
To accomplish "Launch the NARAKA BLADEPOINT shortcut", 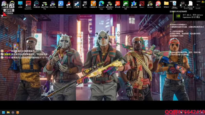I will pyautogui.click(x=28, y=5).
